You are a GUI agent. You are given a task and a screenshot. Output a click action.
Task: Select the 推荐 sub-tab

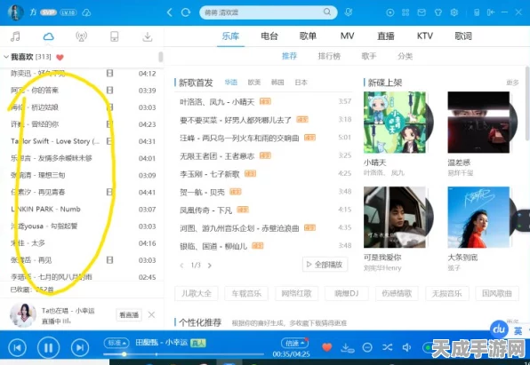[289, 56]
